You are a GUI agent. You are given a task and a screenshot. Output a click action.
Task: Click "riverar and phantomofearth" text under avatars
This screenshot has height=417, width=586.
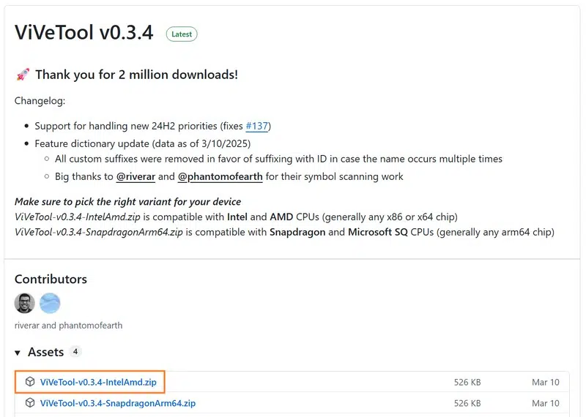69,325
